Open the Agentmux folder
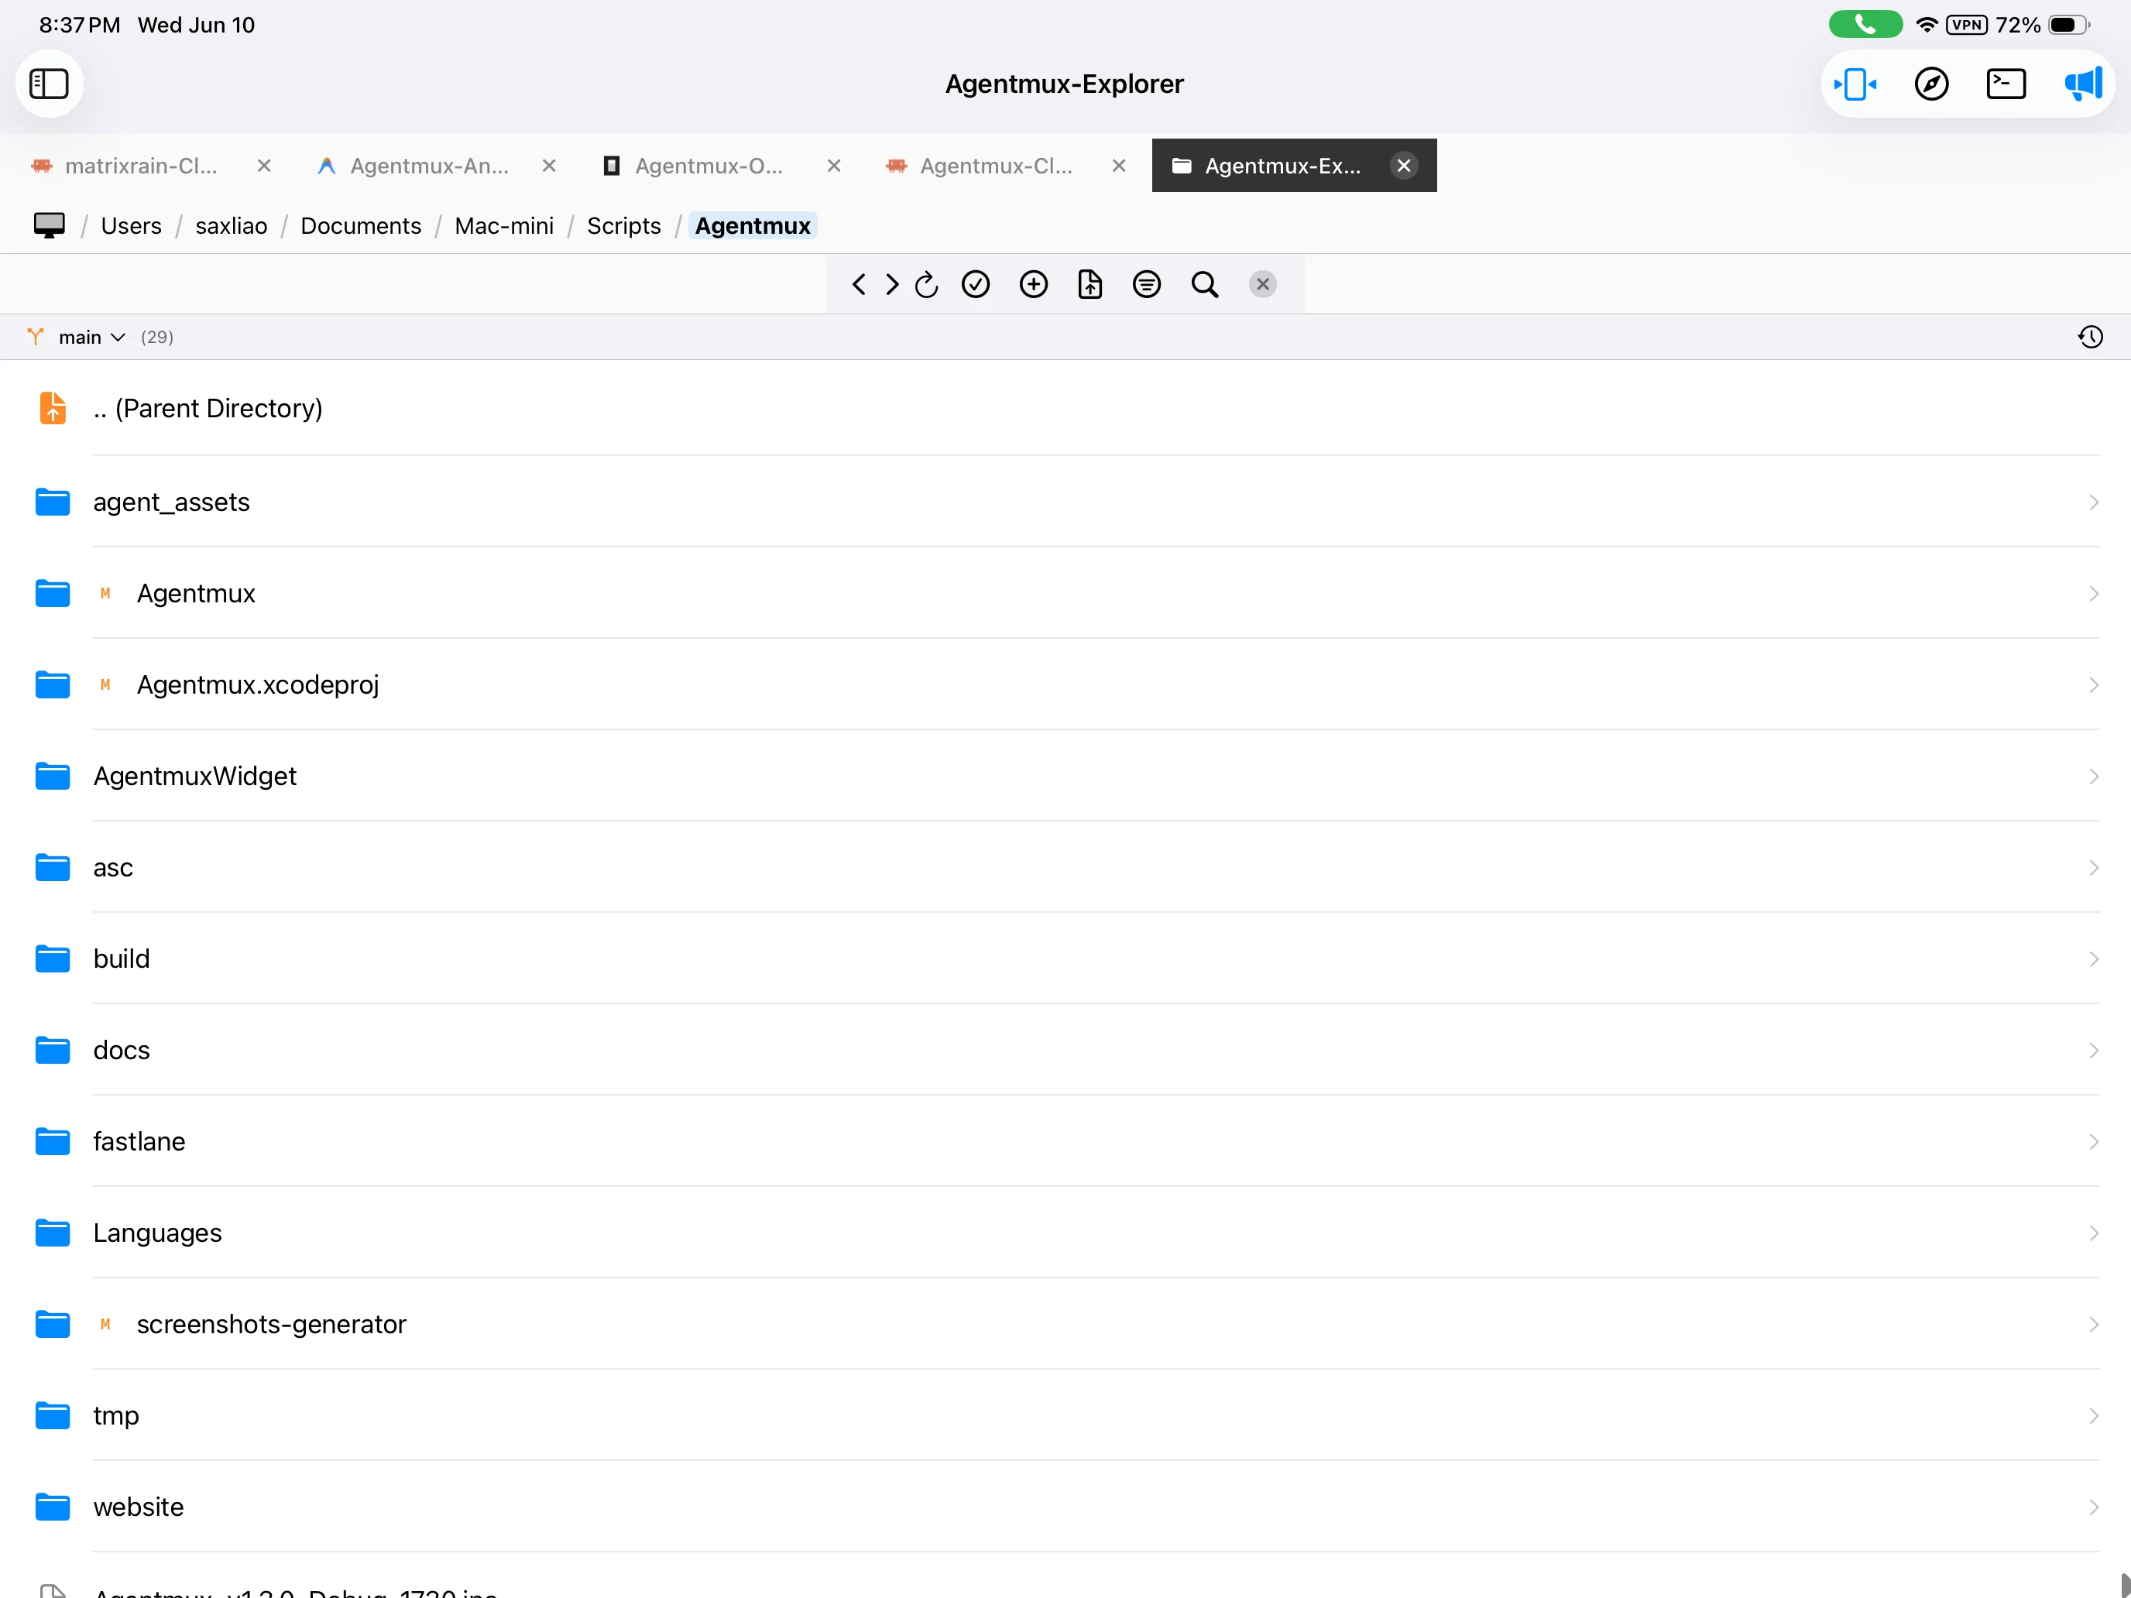Image resolution: width=2131 pixels, height=1598 pixels. (x=1065, y=593)
